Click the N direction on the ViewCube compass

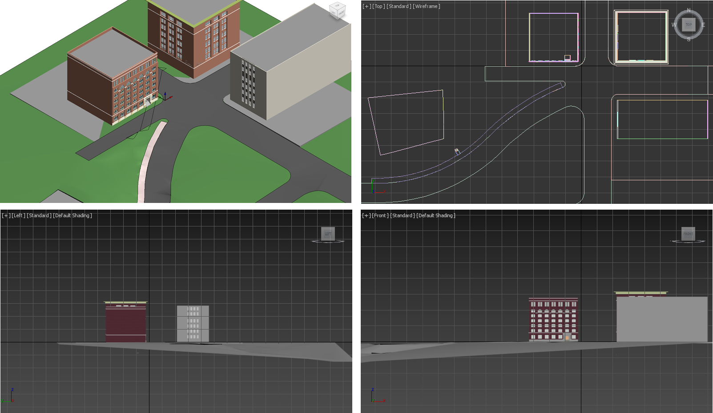pyautogui.click(x=689, y=9)
